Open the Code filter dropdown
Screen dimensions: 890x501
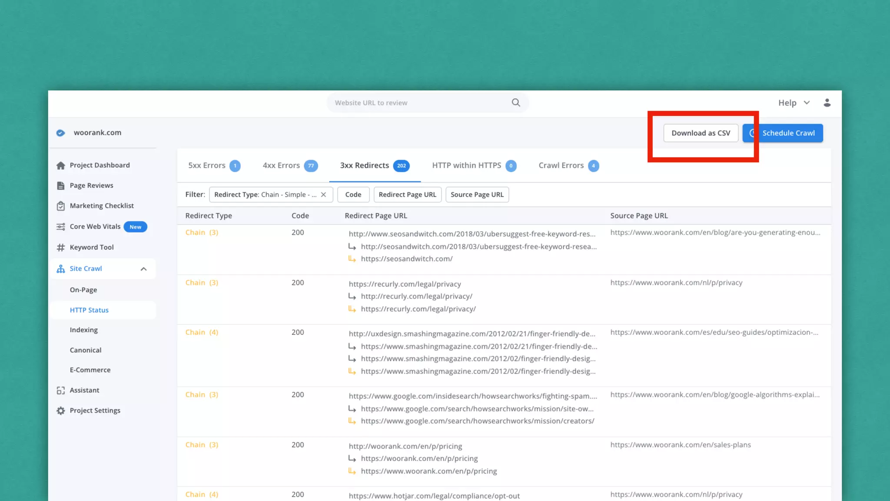pos(353,195)
